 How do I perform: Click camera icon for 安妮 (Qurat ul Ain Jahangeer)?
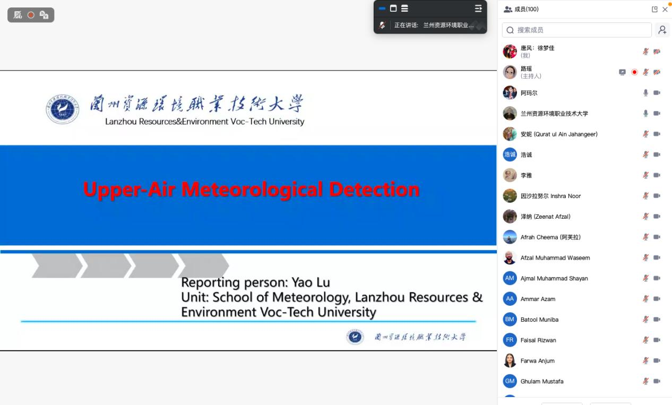[657, 134]
